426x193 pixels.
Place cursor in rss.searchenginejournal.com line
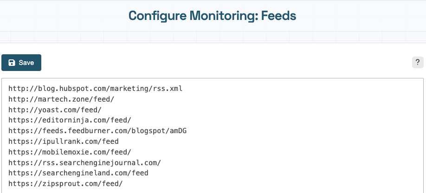pos(85,162)
